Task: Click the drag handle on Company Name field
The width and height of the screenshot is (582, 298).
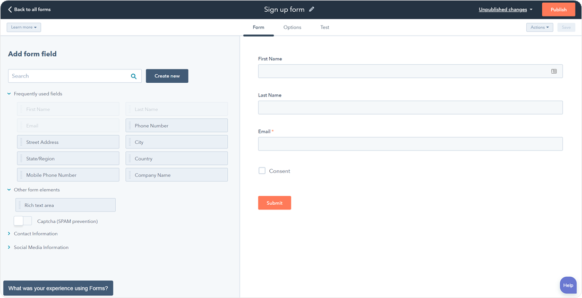Action: pos(130,175)
